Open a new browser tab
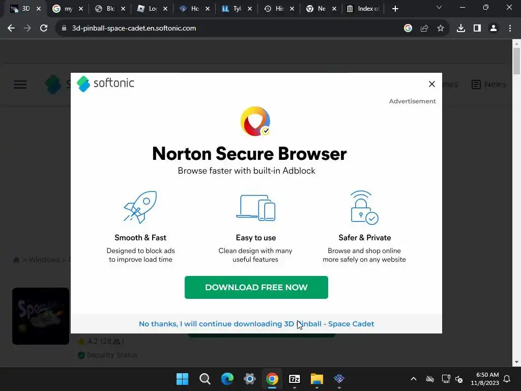Image resolution: width=521 pixels, height=391 pixels. [x=395, y=9]
